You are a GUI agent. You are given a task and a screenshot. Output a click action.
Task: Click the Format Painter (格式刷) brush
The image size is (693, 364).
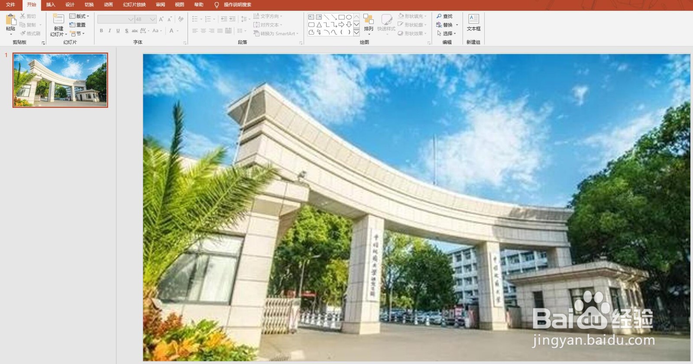click(23, 33)
